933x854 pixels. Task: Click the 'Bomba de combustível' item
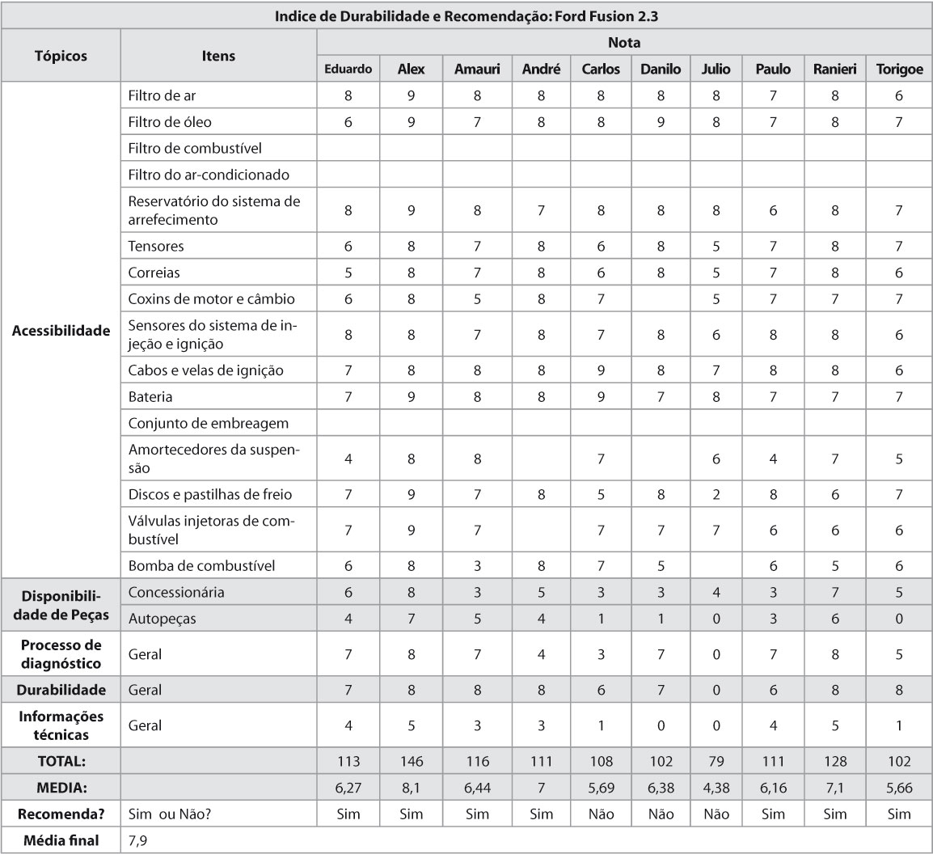[201, 565]
